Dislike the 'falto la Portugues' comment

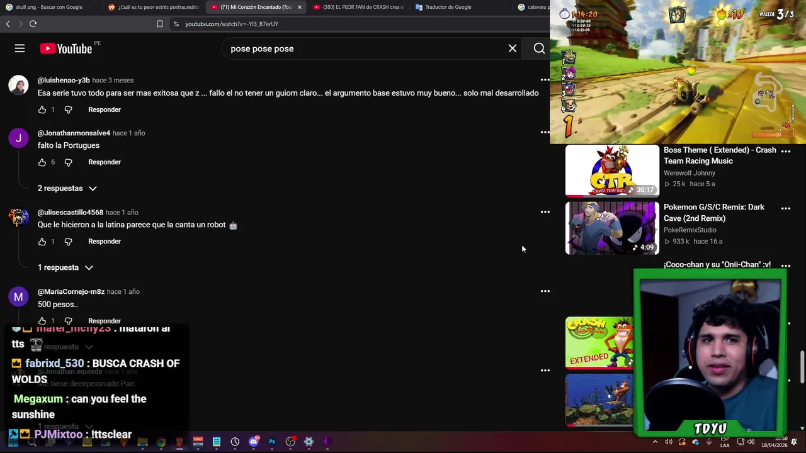[69, 162]
